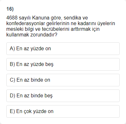
Task: Mark 'En az binde on' as the answer
Action: point(63,80)
